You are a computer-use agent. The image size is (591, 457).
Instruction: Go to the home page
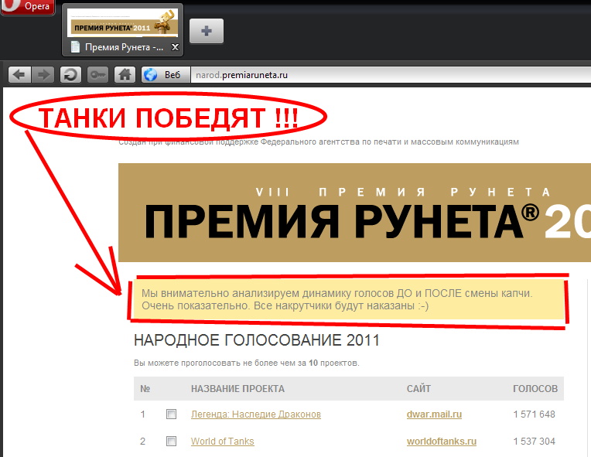pyautogui.click(x=125, y=74)
